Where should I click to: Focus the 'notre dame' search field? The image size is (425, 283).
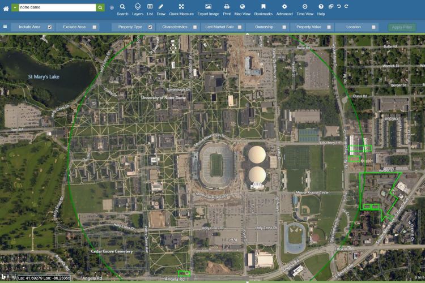tap(57, 7)
